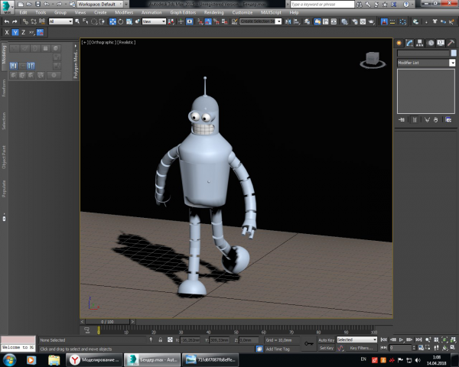Expand the quick access toolbar customize arrow
459x367 pixels.
point(126,5)
